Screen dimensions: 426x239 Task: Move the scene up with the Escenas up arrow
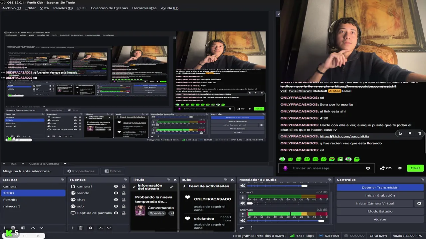[x=33, y=228]
